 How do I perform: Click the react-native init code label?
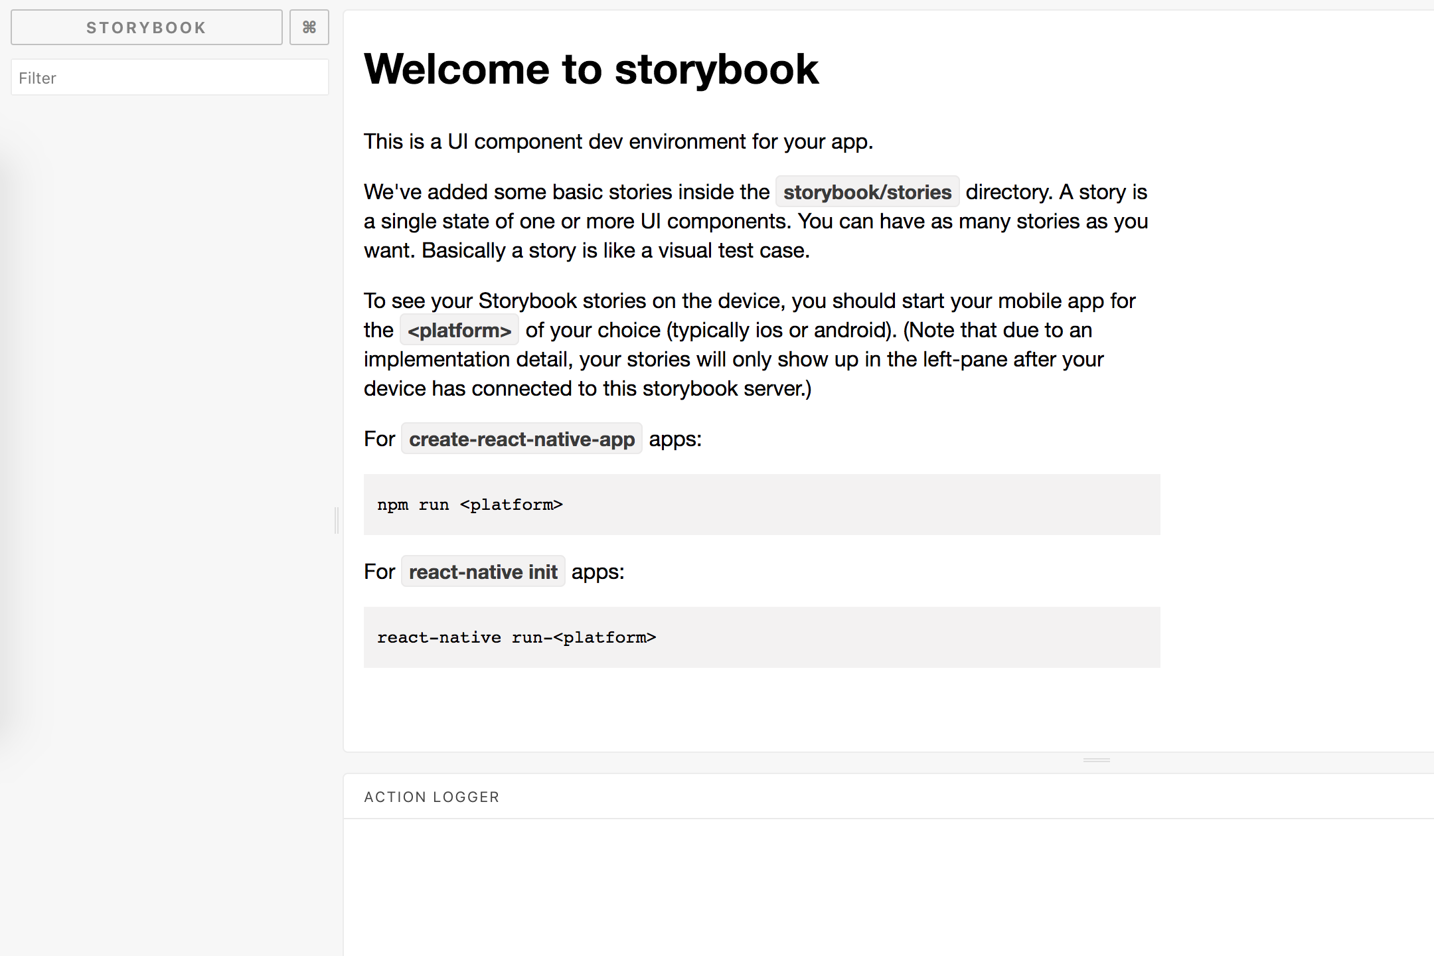(x=483, y=571)
